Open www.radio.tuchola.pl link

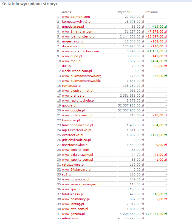78,100
